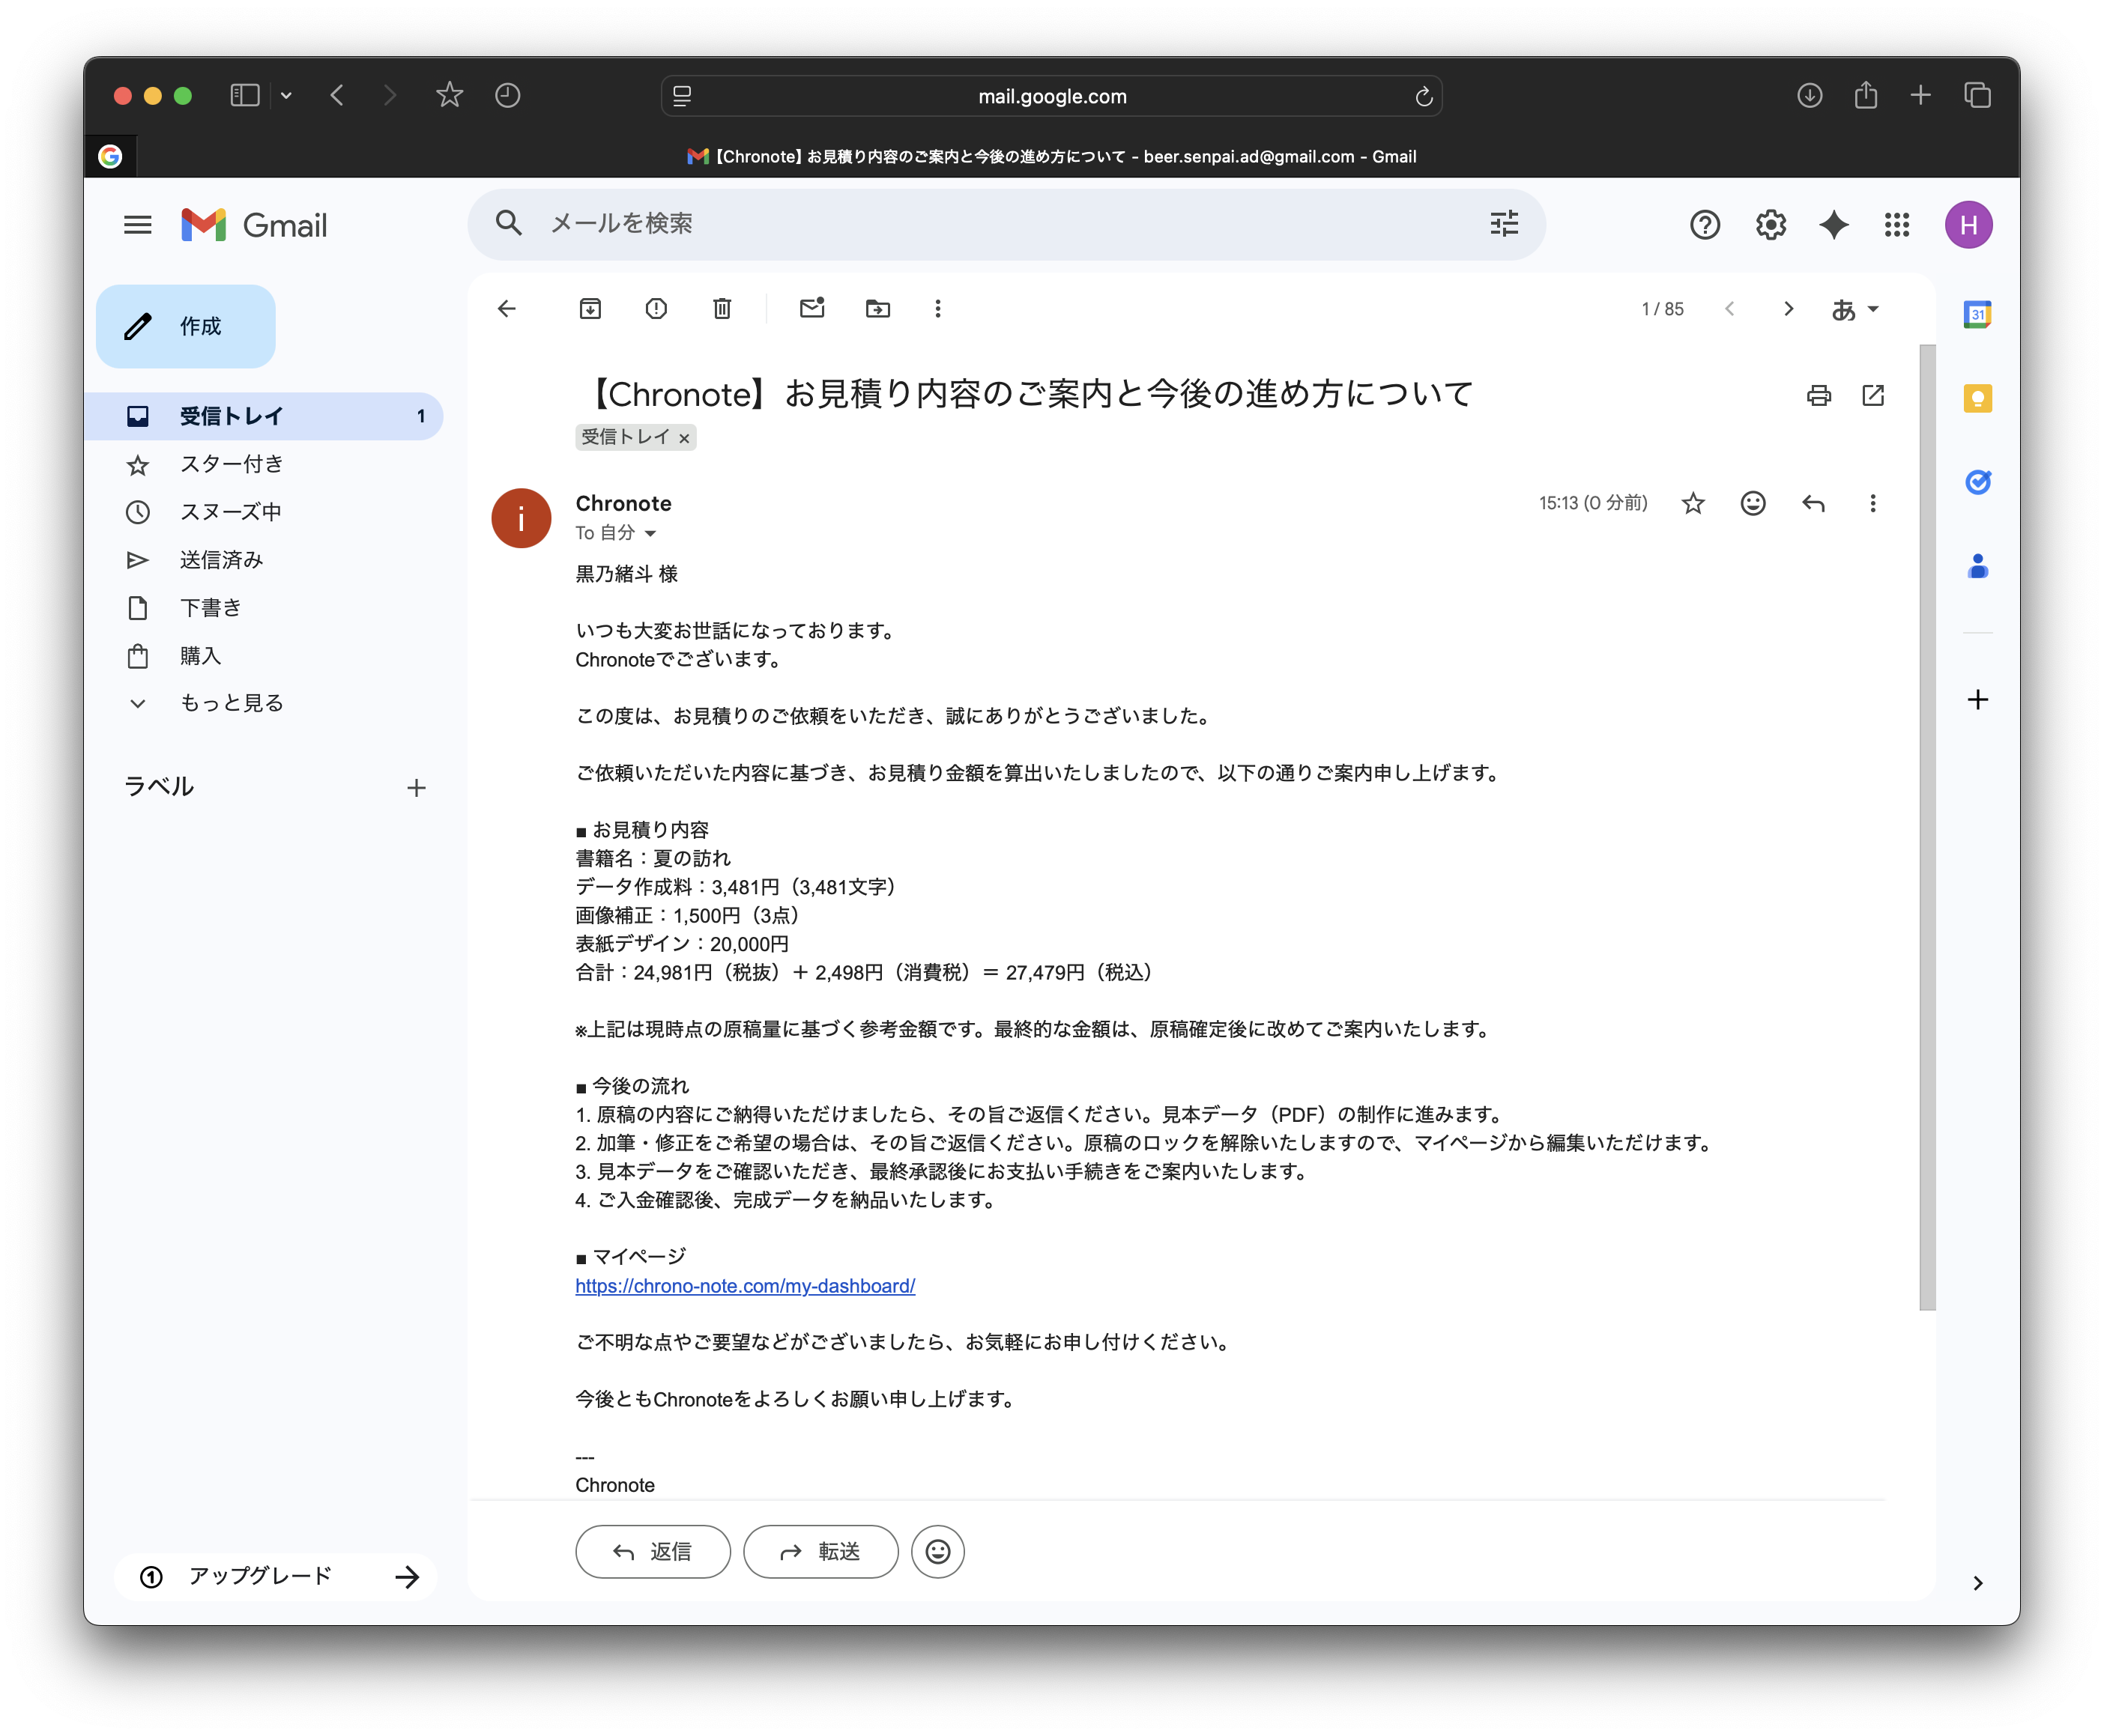The image size is (2104, 1736).
Task: Delete the Chronote email
Action: (722, 309)
